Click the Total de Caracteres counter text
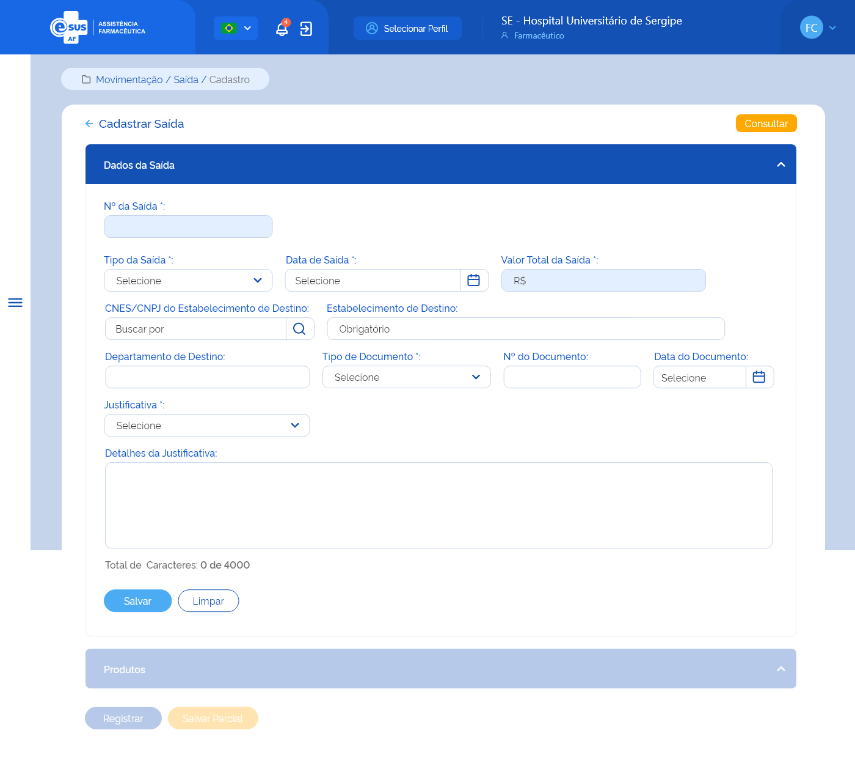 click(177, 565)
